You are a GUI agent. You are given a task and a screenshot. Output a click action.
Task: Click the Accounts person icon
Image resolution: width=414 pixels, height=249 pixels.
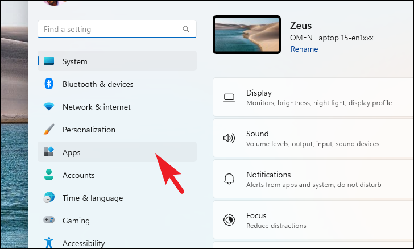tap(49, 175)
